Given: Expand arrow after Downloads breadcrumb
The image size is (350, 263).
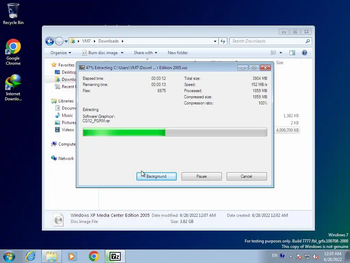Looking at the screenshot, I should click(x=123, y=41).
